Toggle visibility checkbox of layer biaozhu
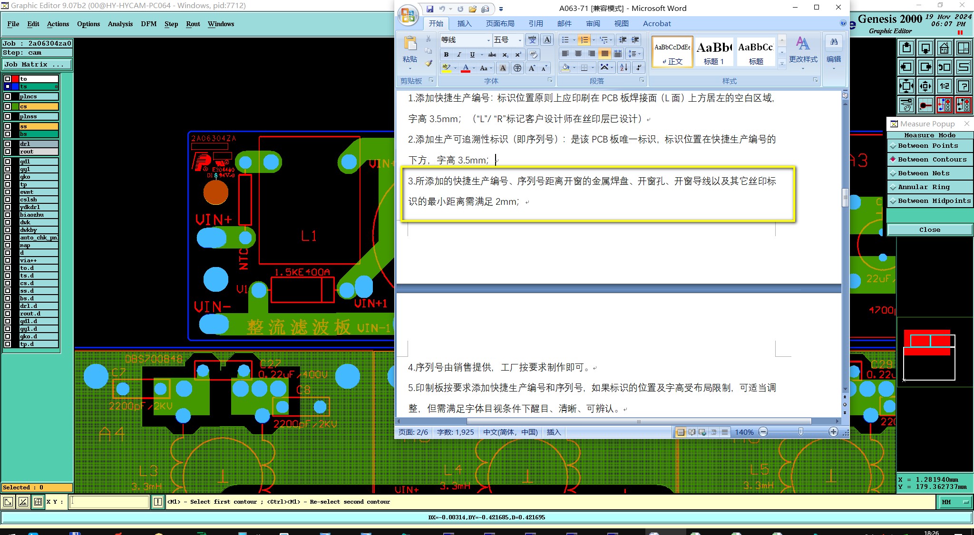Image resolution: width=974 pixels, height=535 pixels. [x=8, y=215]
